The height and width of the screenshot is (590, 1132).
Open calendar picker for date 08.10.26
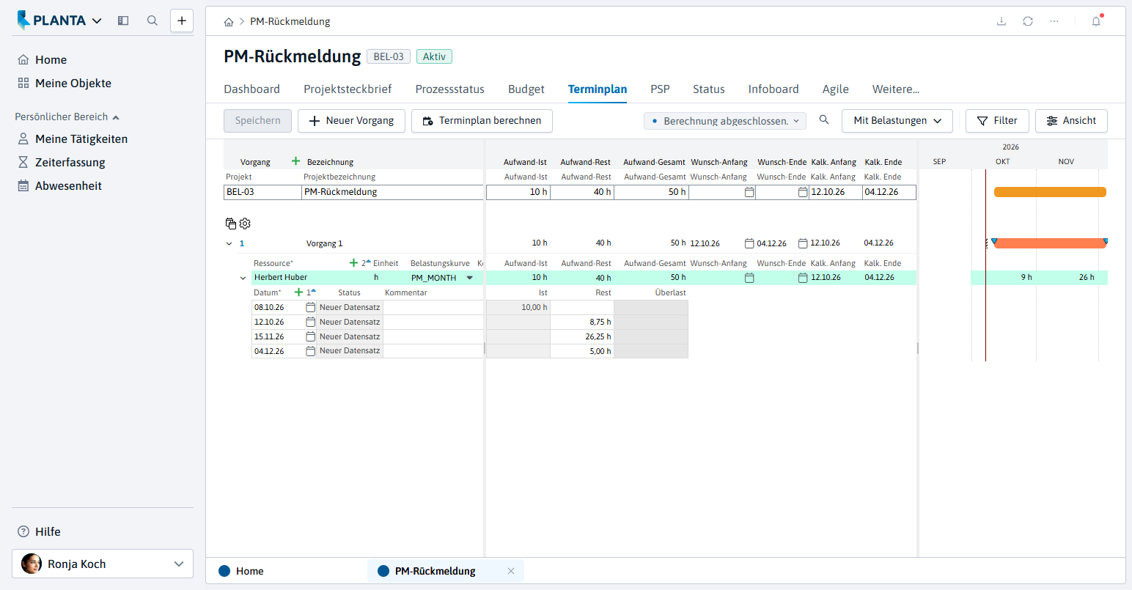(311, 307)
